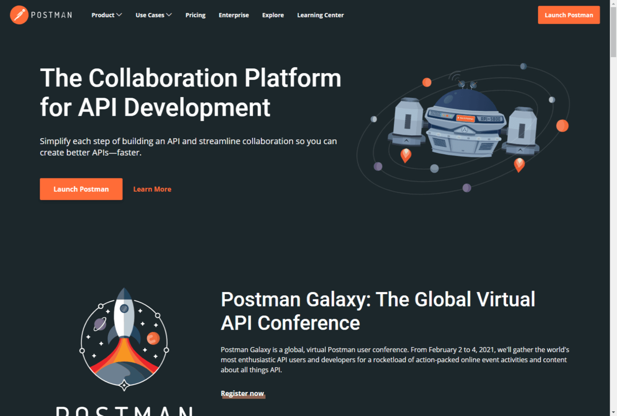This screenshot has height=416, width=617.
Task: Open the Learning Center link
Action: point(320,15)
